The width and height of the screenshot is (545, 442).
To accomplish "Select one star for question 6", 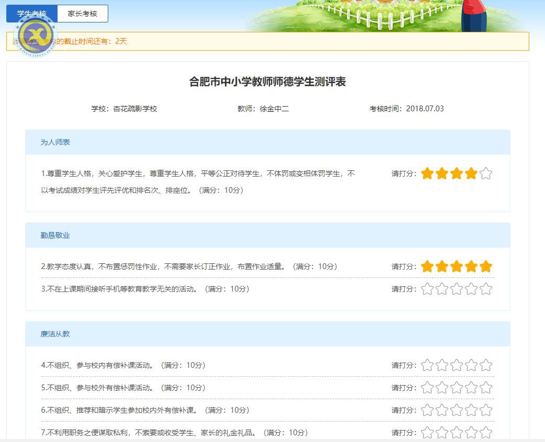I will [x=427, y=410].
